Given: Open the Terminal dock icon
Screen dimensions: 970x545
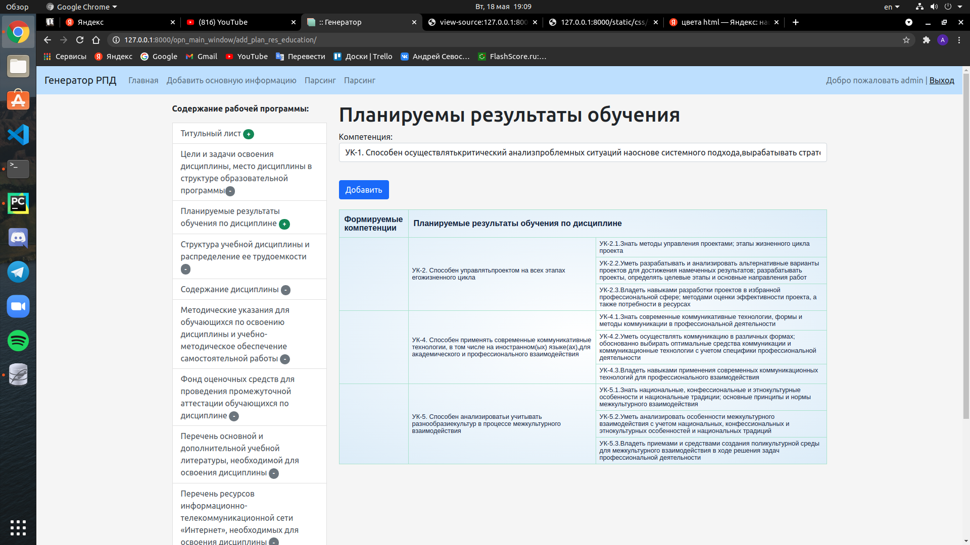Looking at the screenshot, I should 18,169.
